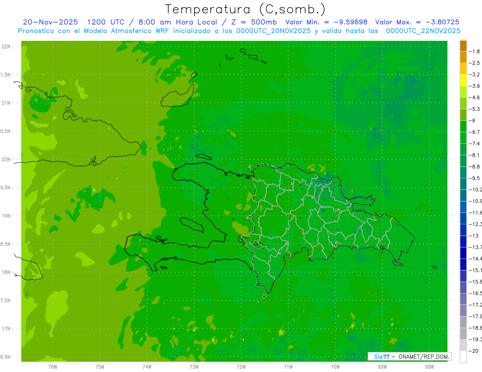Image resolution: width=482 pixels, height=372 pixels.
Task: Click the 72W longitude axis label
Action: pos(241,367)
